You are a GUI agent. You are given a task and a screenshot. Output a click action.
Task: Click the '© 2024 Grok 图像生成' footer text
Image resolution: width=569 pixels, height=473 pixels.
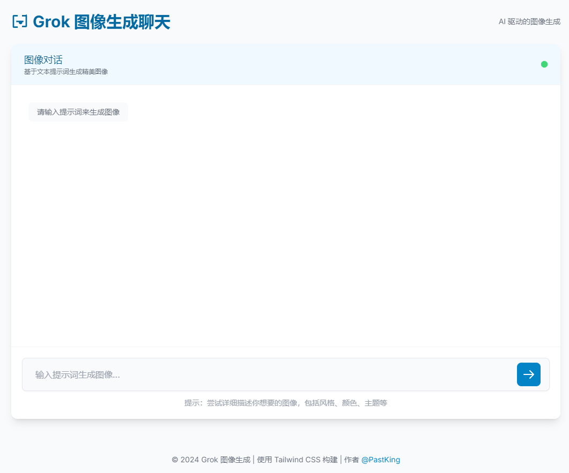[x=211, y=460]
